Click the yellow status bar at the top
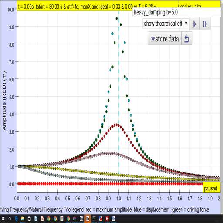This screenshot has width=223, height=223. pyautogui.click(x=97, y=6)
